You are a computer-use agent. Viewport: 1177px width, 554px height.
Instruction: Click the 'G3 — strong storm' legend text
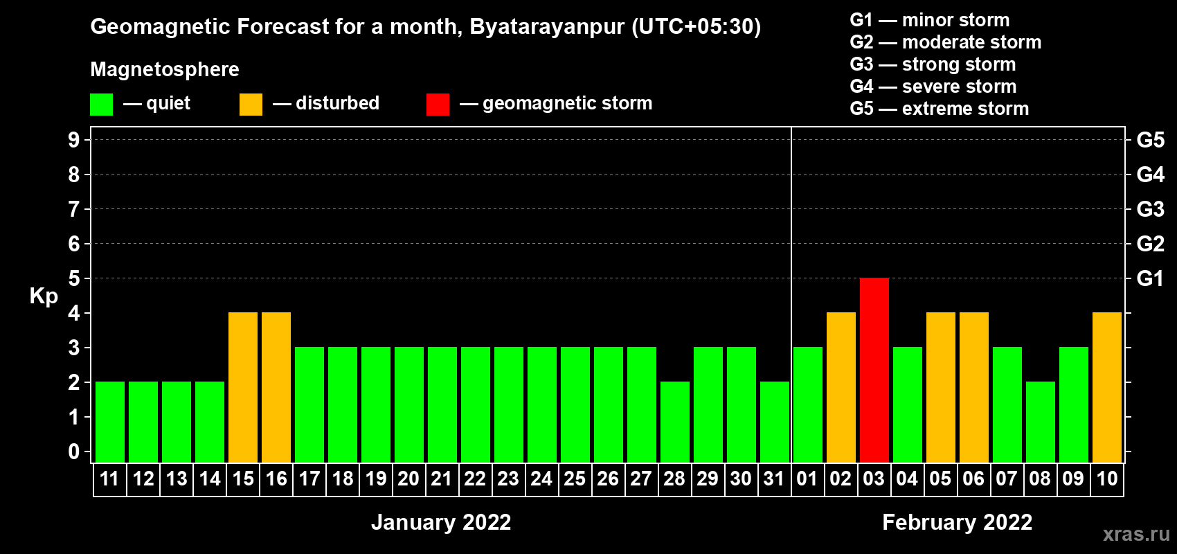(933, 64)
